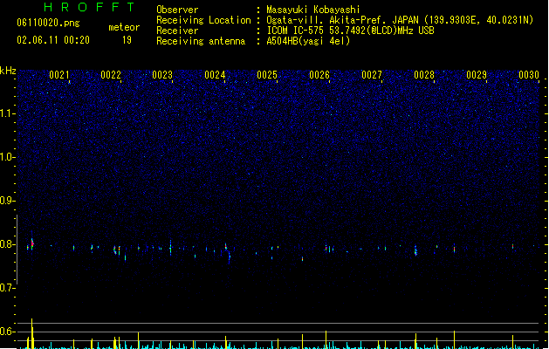549x349 pixels.
Task: Click the 0.6 kHz axis tick label
Action: [7, 332]
